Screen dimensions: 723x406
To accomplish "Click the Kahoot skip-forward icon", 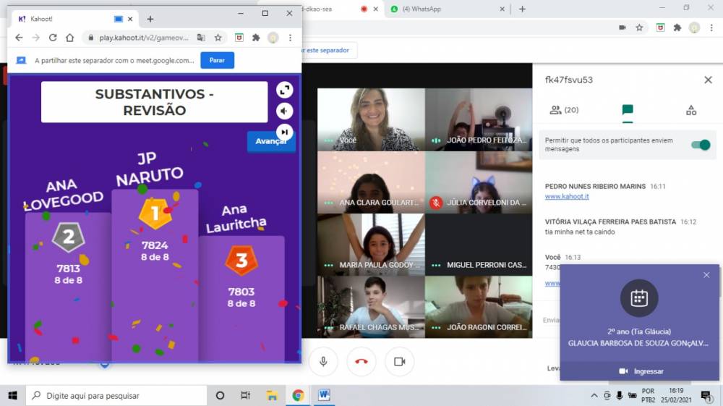I will pos(284,131).
